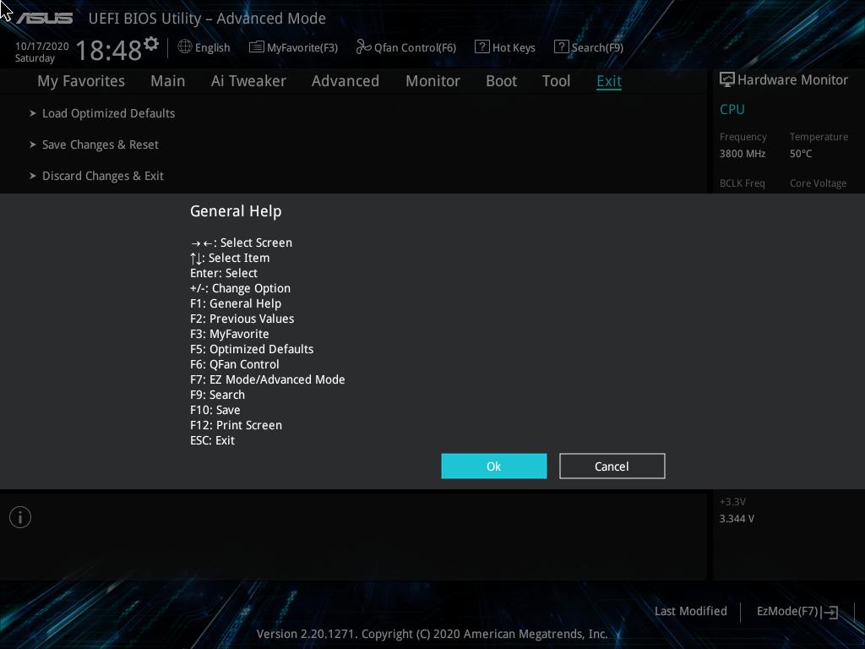Click the 18:48 clock
The image size is (865, 649).
click(x=109, y=50)
